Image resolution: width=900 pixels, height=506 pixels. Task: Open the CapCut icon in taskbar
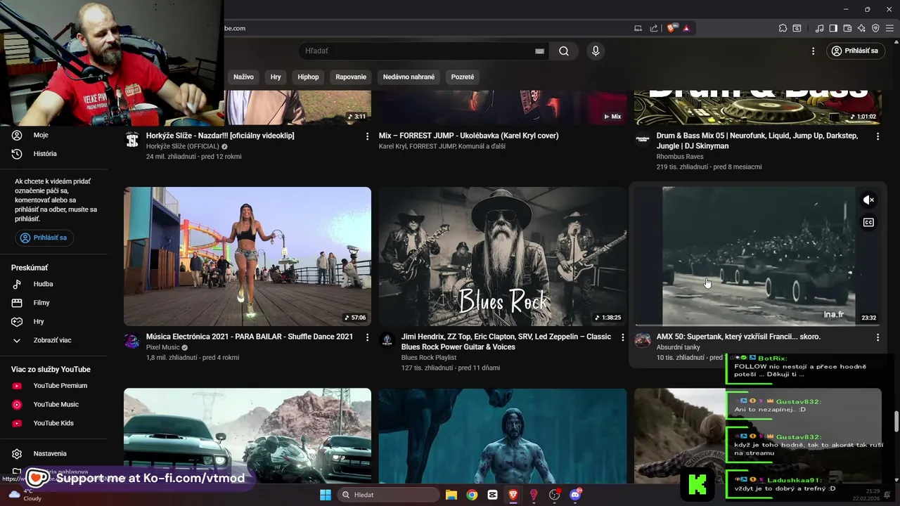coord(492,495)
